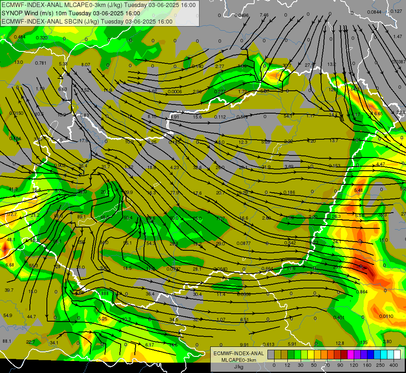The height and width of the screenshot is (373, 406).
Task: Click the MLCAPE0-3km header line at top
Action: [99, 5]
